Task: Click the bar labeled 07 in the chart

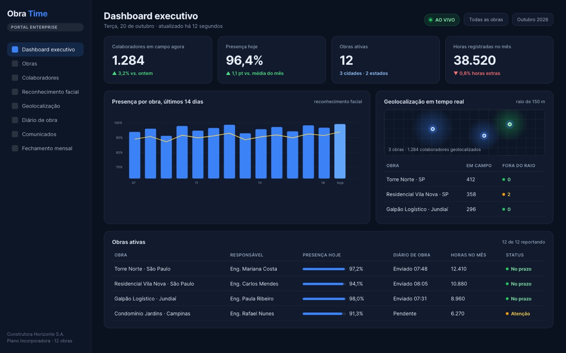Action: [x=134, y=155]
